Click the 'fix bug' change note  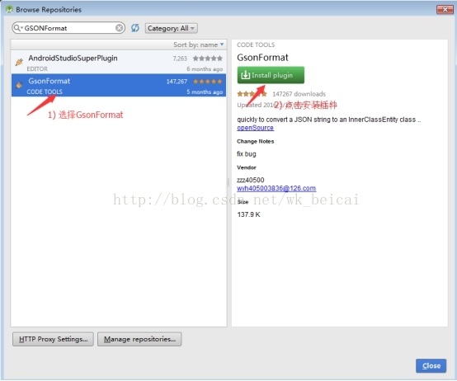point(247,153)
